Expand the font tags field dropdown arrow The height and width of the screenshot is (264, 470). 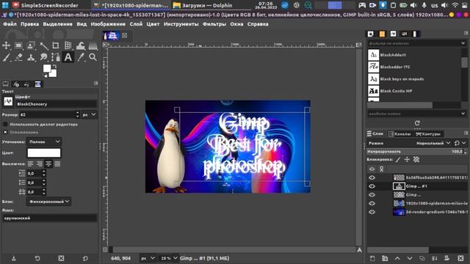click(x=463, y=114)
